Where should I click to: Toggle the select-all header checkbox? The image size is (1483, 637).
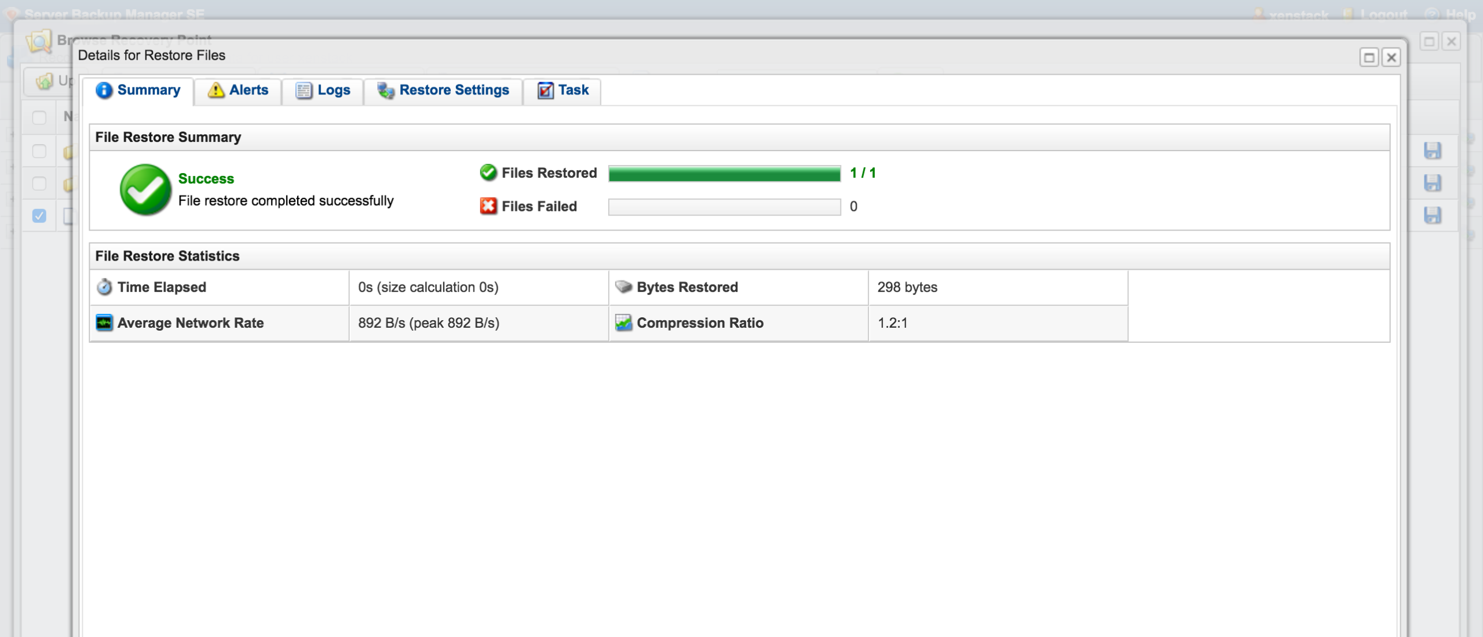39,118
